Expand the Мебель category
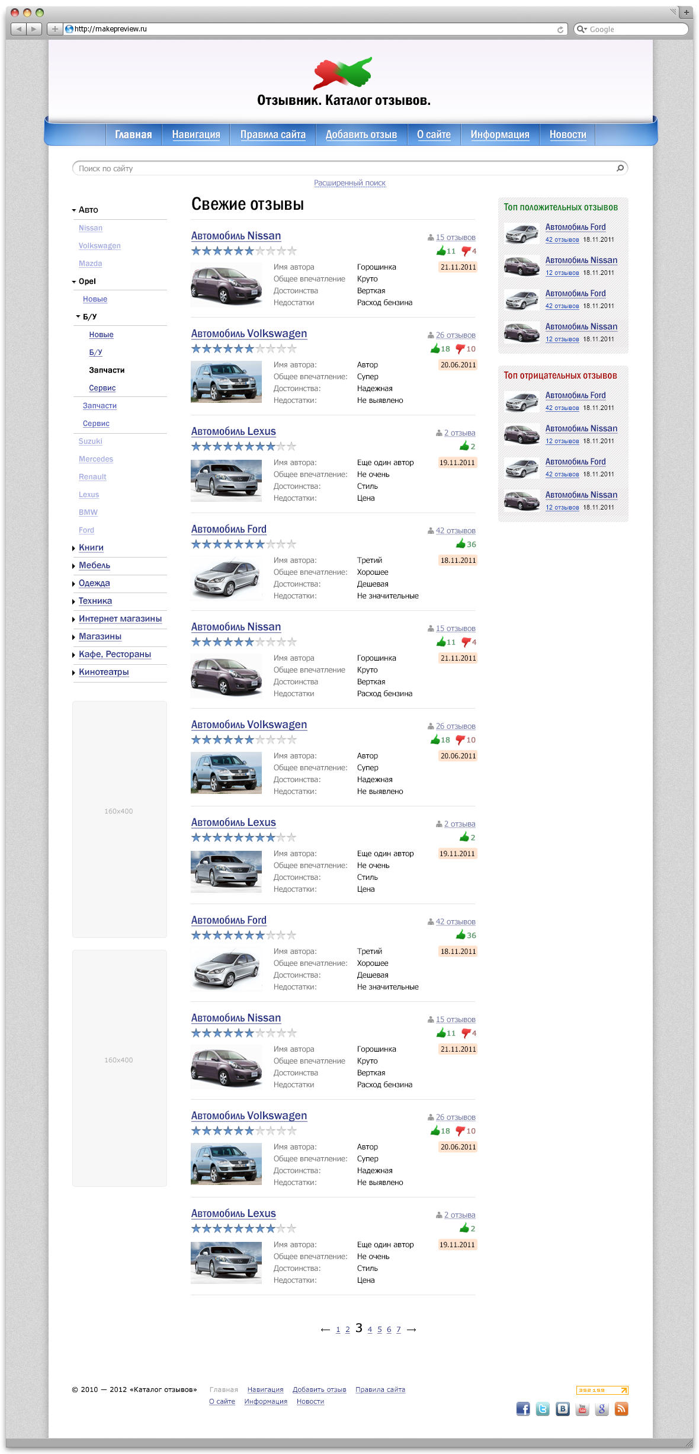699x1454 pixels. 74,566
